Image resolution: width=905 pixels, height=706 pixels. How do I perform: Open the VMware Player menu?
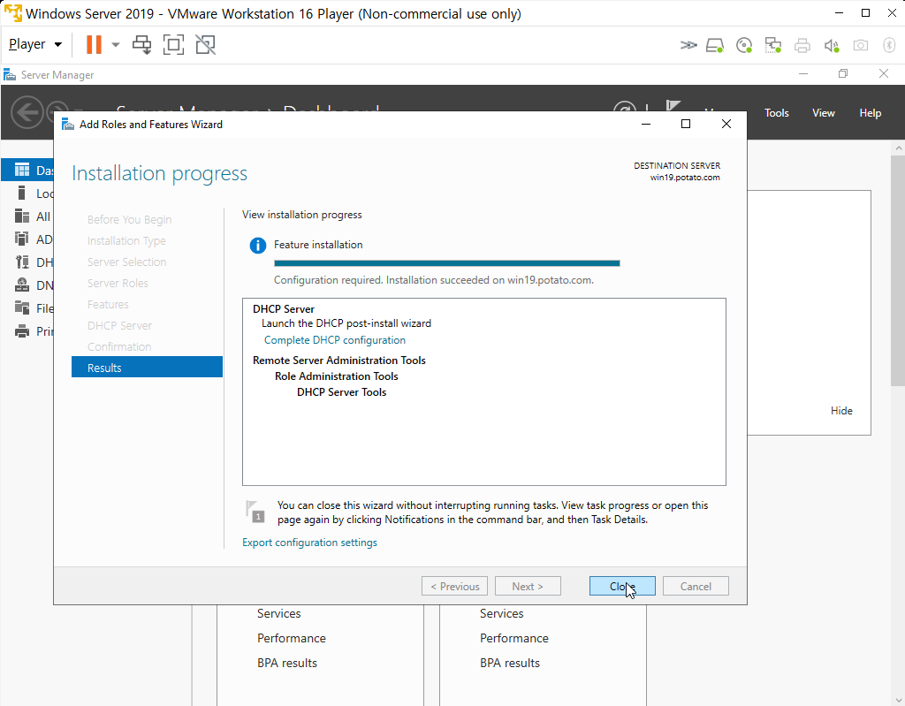point(35,44)
